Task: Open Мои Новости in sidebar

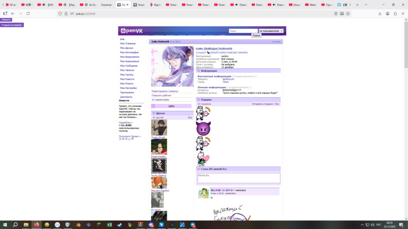Action: (x=127, y=79)
